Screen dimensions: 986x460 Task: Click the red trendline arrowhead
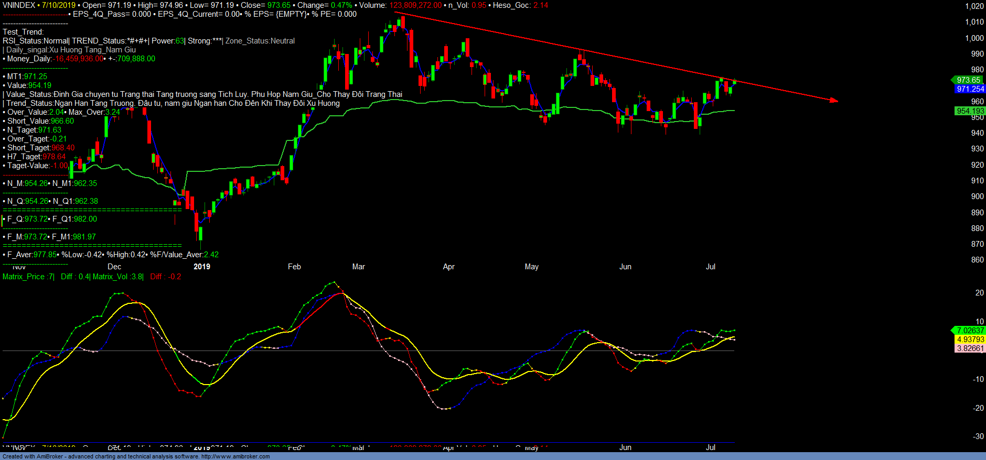tap(834, 101)
